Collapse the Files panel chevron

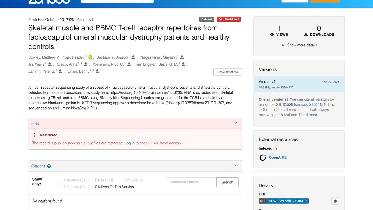(236, 123)
